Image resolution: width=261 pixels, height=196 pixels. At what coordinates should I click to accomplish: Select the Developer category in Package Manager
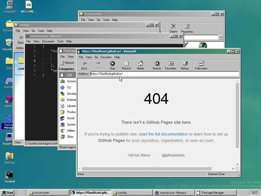[x=68, y=94]
